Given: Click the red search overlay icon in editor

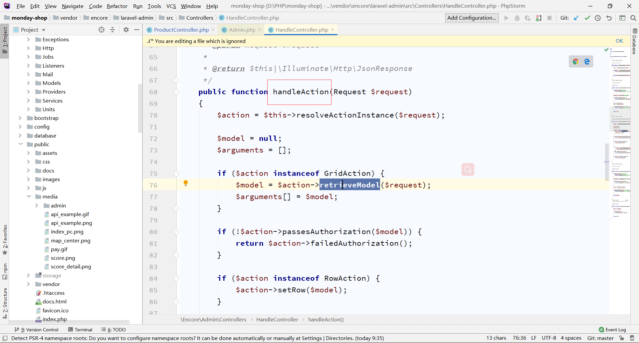Looking at the screenshot, I should (x=468, y=170).
